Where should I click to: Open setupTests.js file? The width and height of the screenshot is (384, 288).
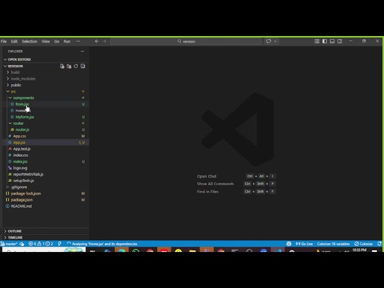click(46, 181)
